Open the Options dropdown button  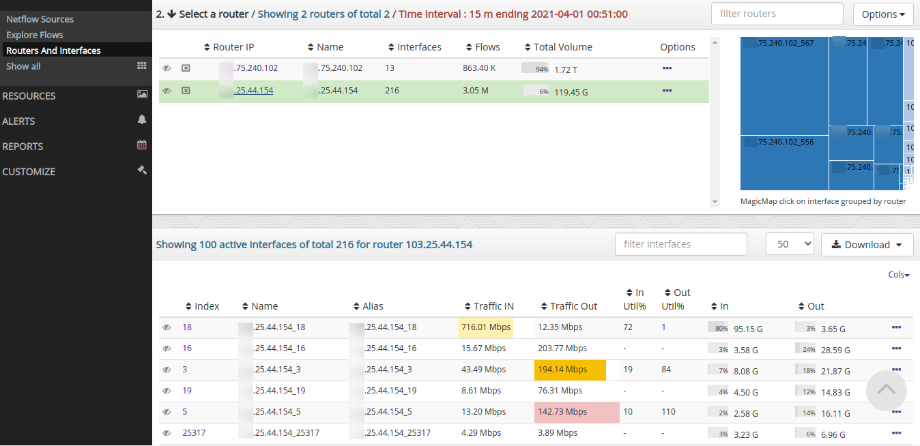(x=883, y=14)
